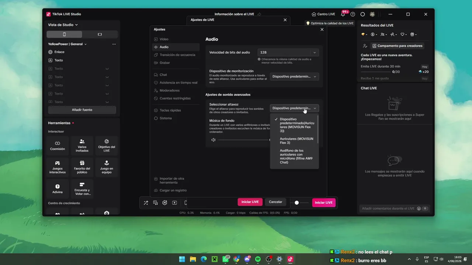This screenshot has height=265, width=472.
Task: Open Campamento para creadores
Action: click(397, 46)
